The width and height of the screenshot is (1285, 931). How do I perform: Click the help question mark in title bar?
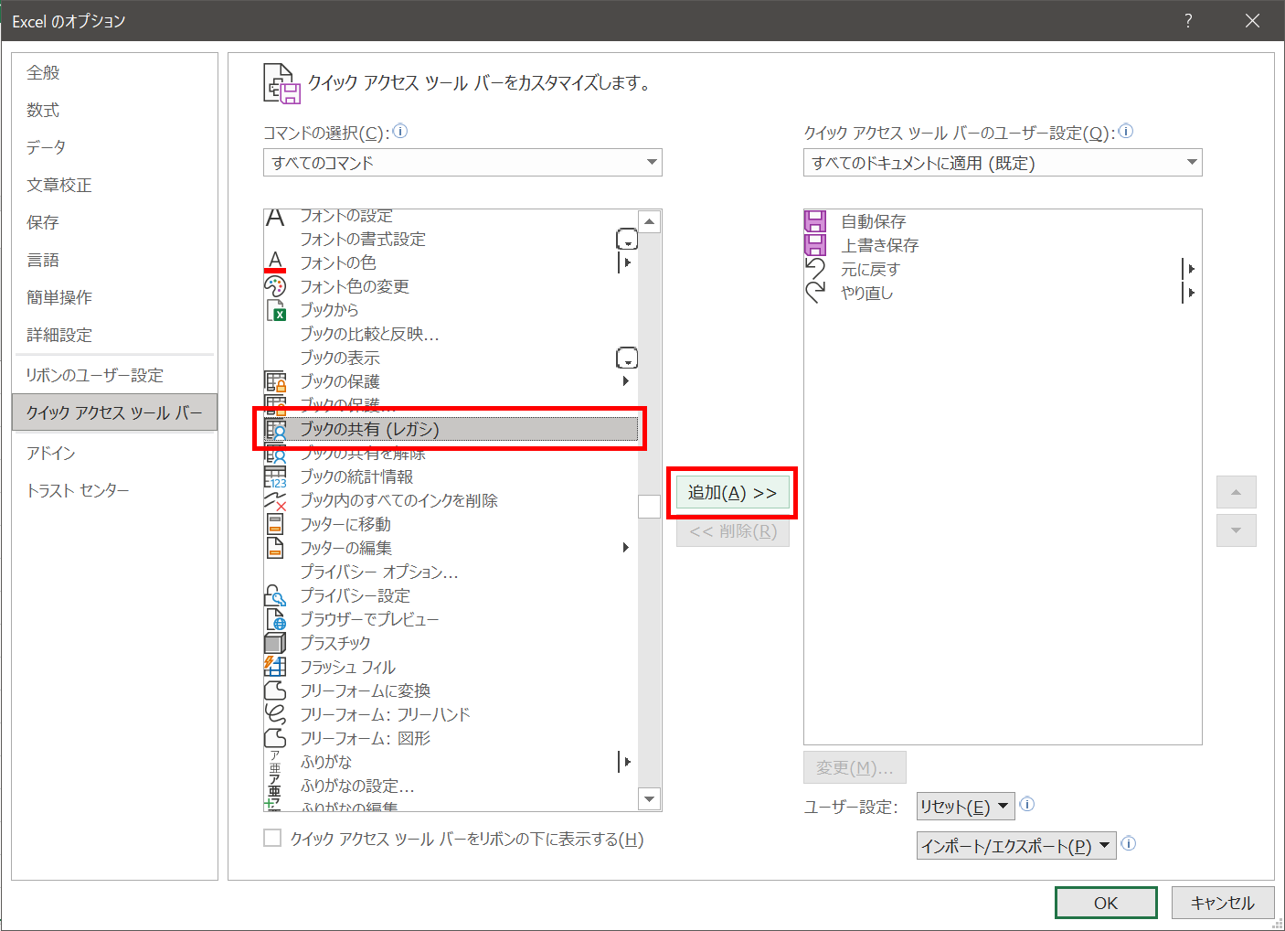[1188, 20]
